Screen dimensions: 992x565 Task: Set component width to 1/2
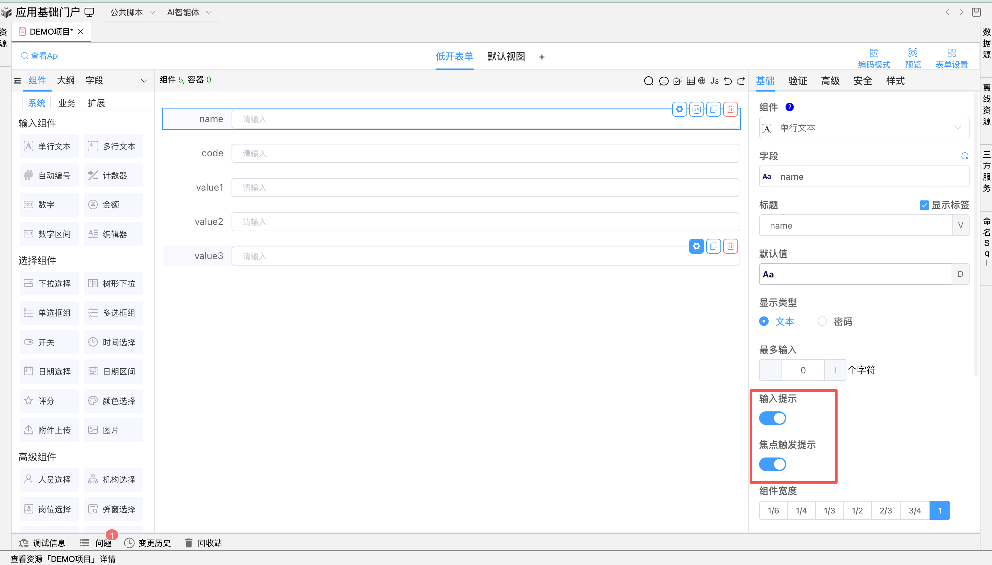857,510
